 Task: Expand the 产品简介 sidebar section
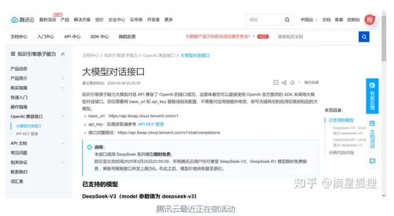point(63,78)
